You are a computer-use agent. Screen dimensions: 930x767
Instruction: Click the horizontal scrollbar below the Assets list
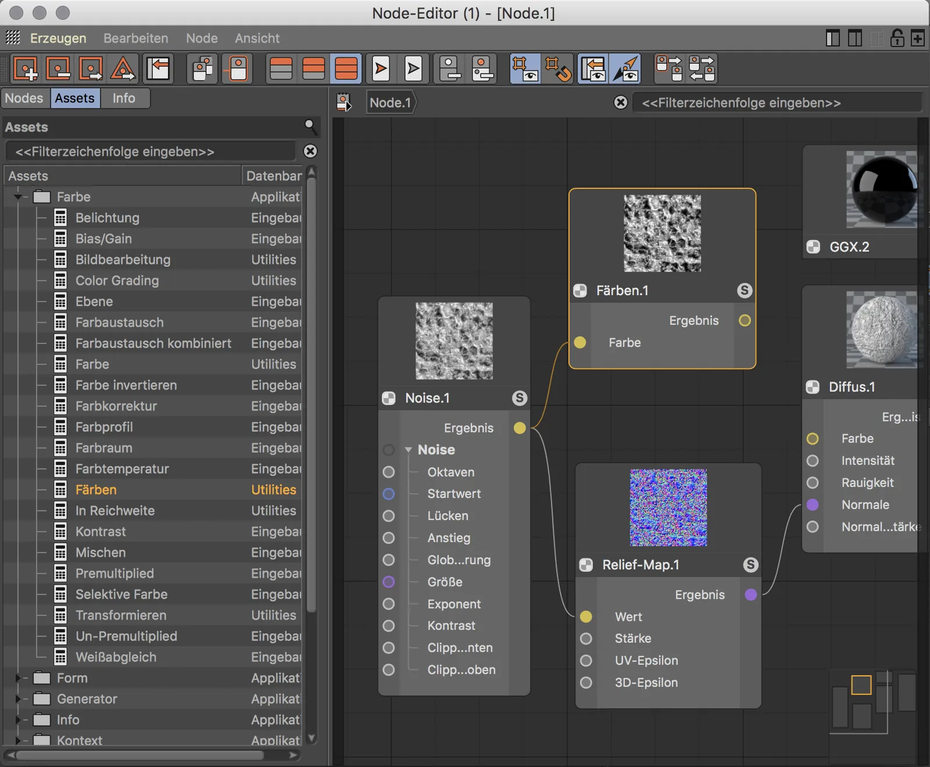click(x=139, y=755)
